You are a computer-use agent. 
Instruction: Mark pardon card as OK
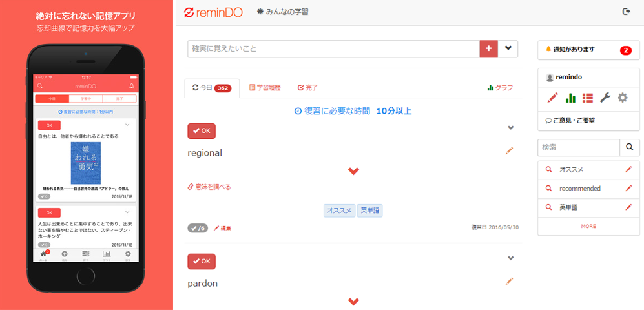pos(202,262)
